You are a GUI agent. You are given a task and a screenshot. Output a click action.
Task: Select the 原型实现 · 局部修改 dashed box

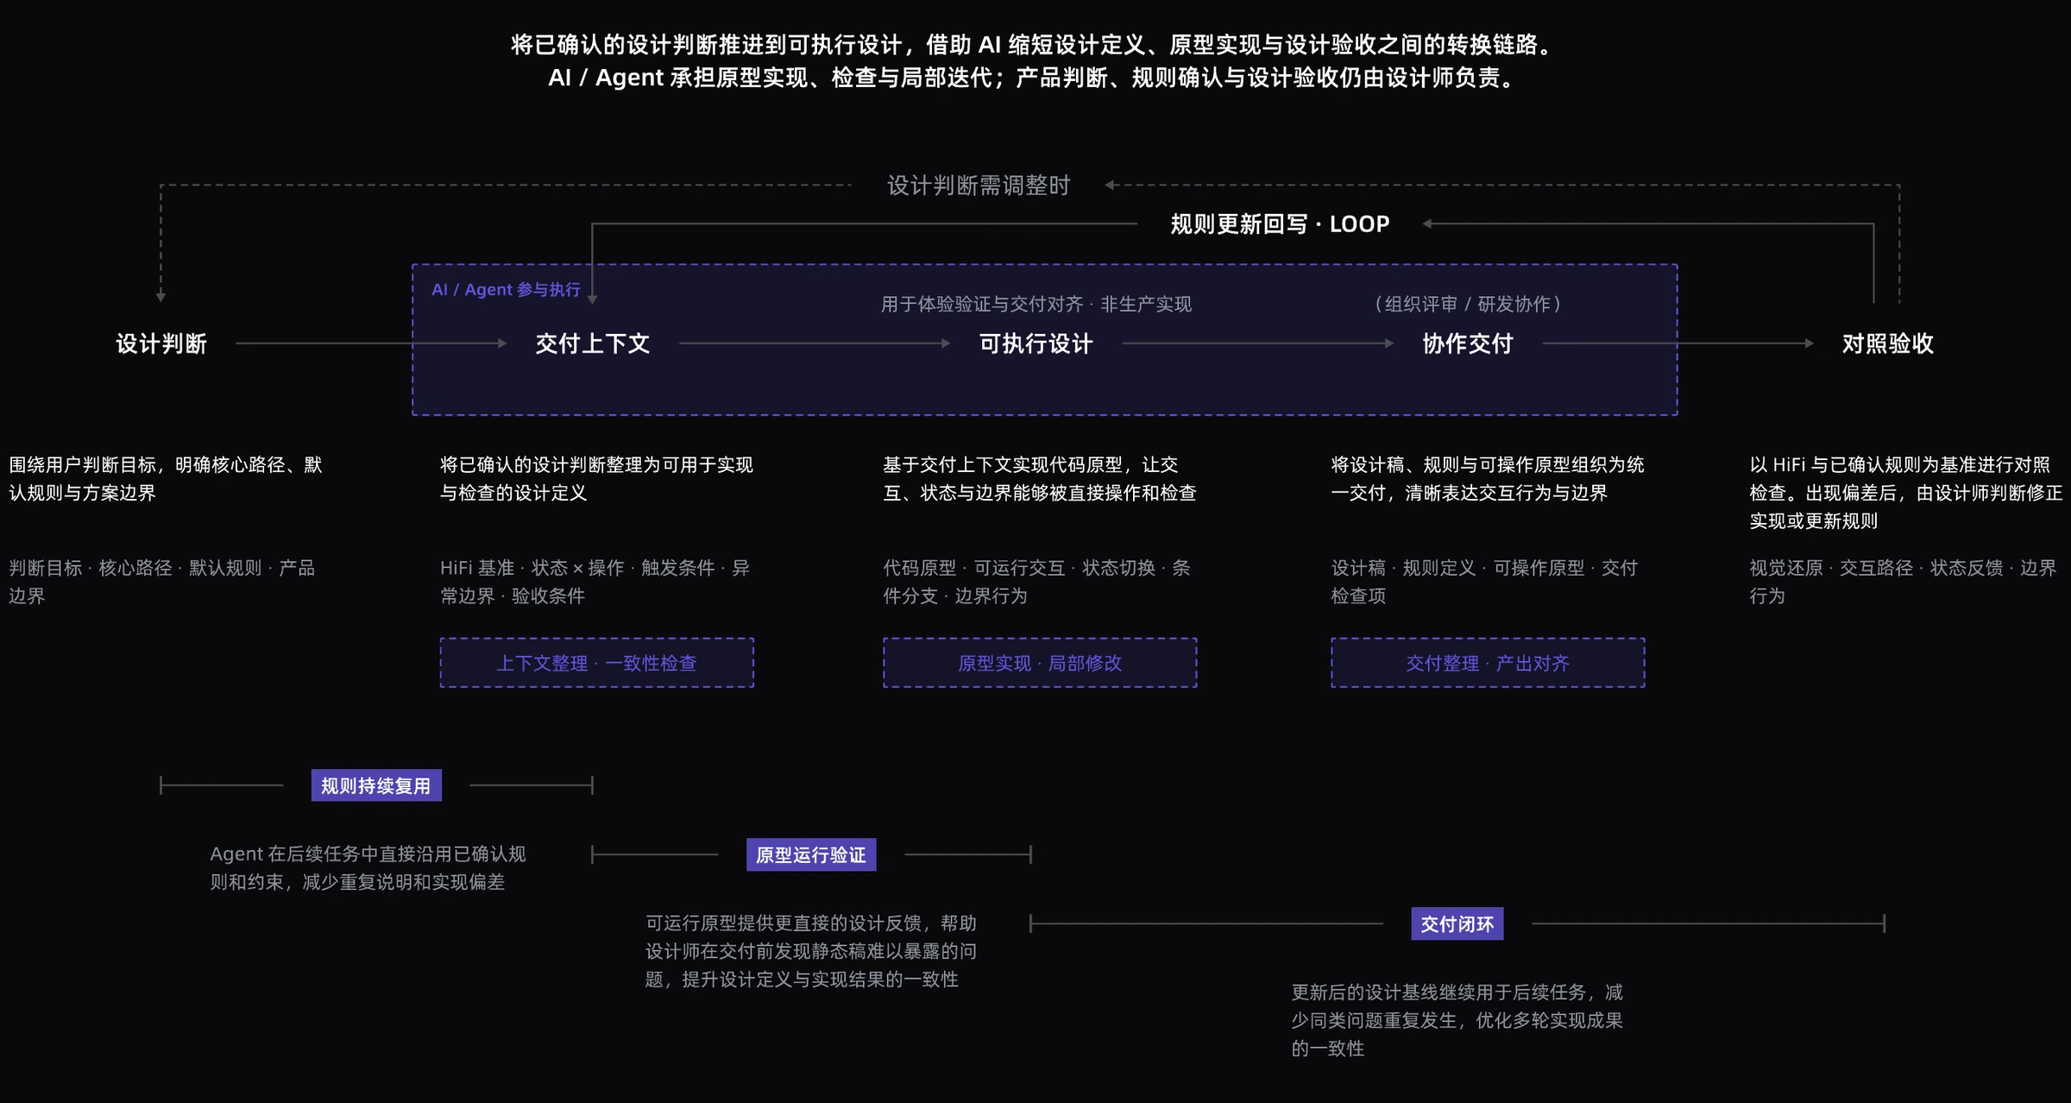point(1040,663)
